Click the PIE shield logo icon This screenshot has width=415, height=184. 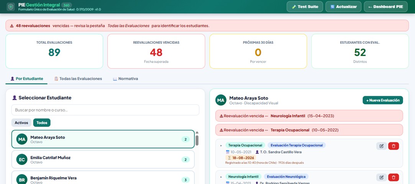coord(11,7)
